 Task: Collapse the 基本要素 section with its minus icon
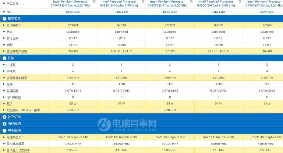(x=4, y=19)
